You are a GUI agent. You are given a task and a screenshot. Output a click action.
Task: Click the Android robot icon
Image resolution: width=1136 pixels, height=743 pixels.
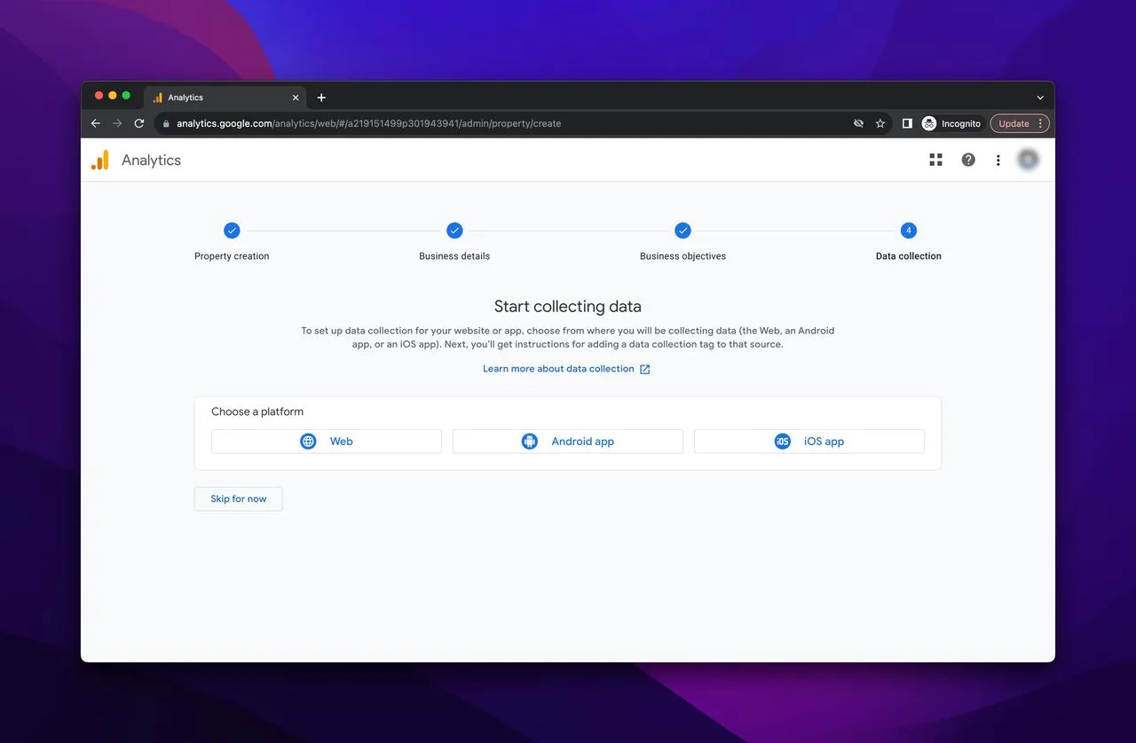point(530,442)
